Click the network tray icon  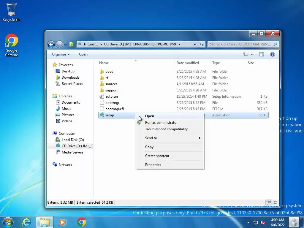[256, 223]
